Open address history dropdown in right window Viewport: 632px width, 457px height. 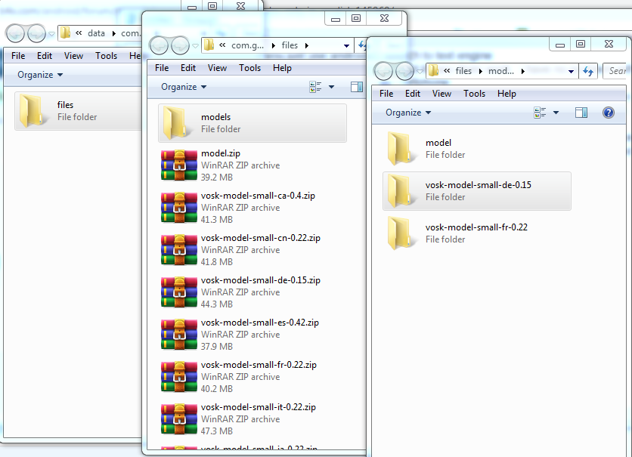[x=571, y=71]
